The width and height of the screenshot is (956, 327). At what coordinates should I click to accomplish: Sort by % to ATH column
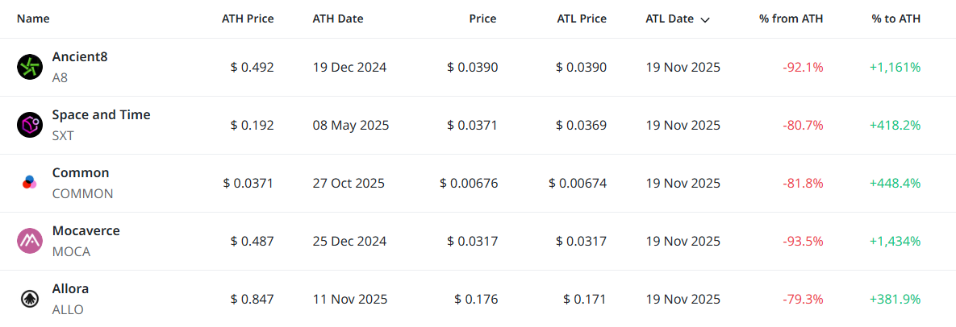(895, 19)
